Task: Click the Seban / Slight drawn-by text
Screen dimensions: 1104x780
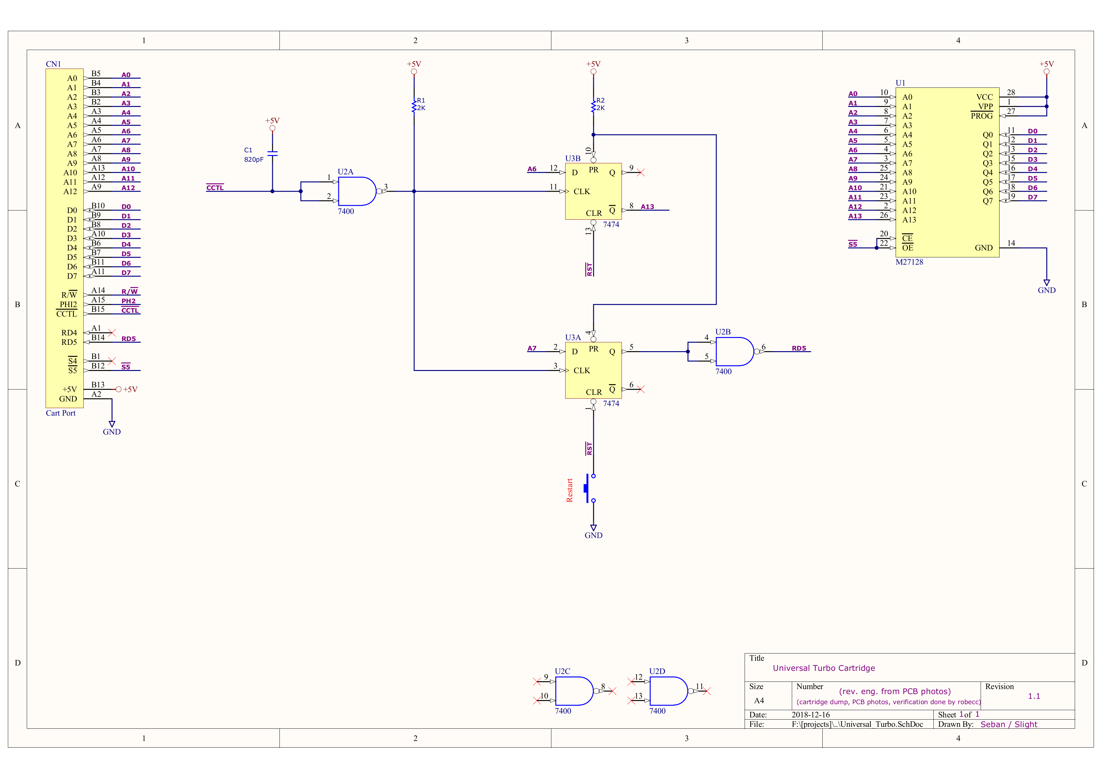Action: coord(1008,724)
